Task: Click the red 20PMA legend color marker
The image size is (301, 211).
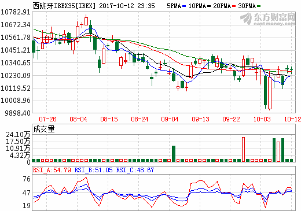Action: point(234,6)
